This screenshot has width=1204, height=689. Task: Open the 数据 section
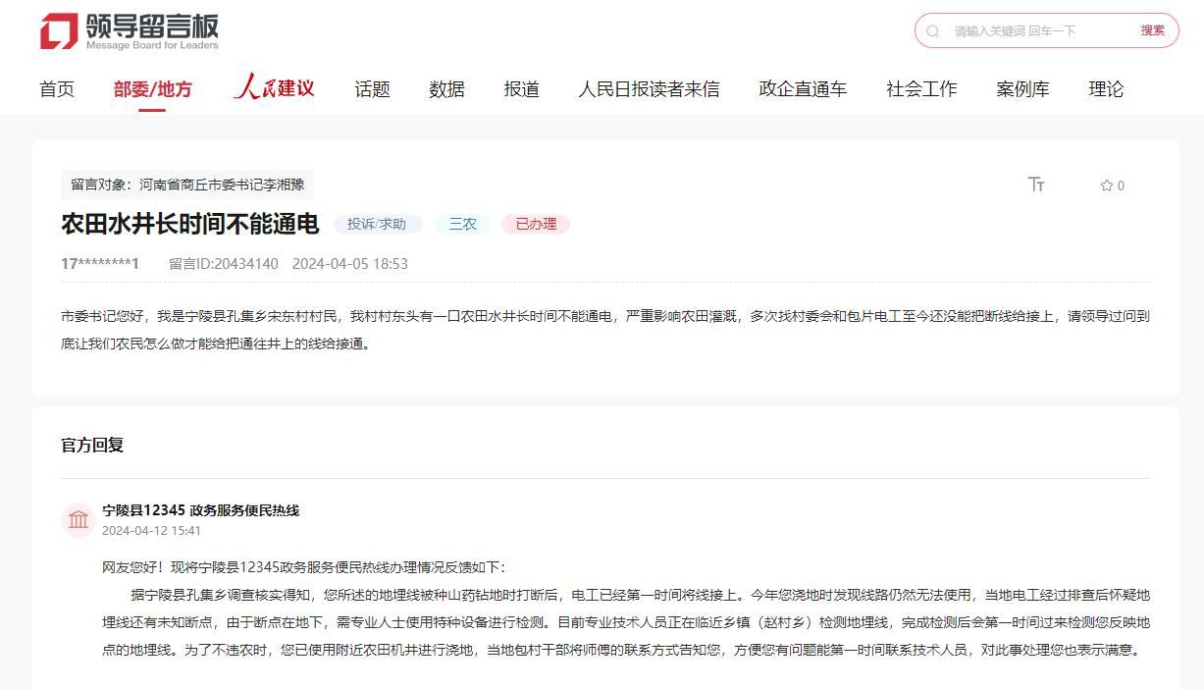point(446,89)
